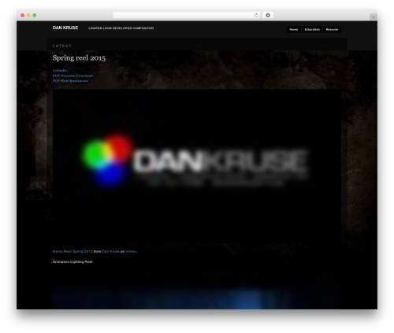Click the DAN KRUSE site title

coord(65,28)
